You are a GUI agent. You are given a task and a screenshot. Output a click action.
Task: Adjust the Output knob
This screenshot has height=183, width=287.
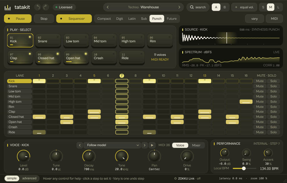225,153
